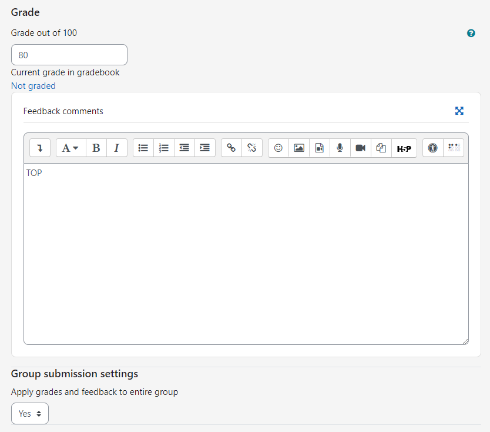Click the Grade section heading
490x432 pixels.
click(x=25, y=12)
